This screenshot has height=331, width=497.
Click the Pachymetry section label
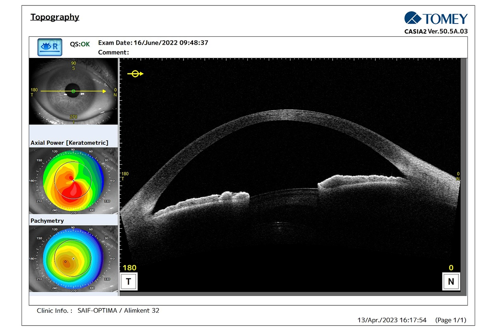[47, 221]
